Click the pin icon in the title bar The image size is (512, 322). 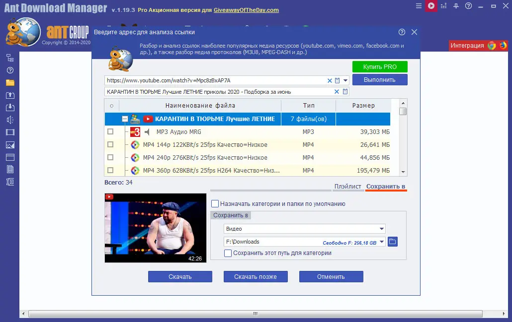[x=456, y=6]
